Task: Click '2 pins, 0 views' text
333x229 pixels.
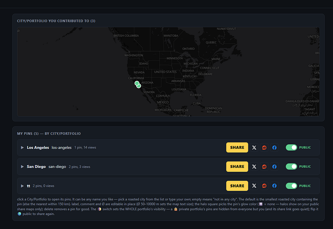Action: 43,186
